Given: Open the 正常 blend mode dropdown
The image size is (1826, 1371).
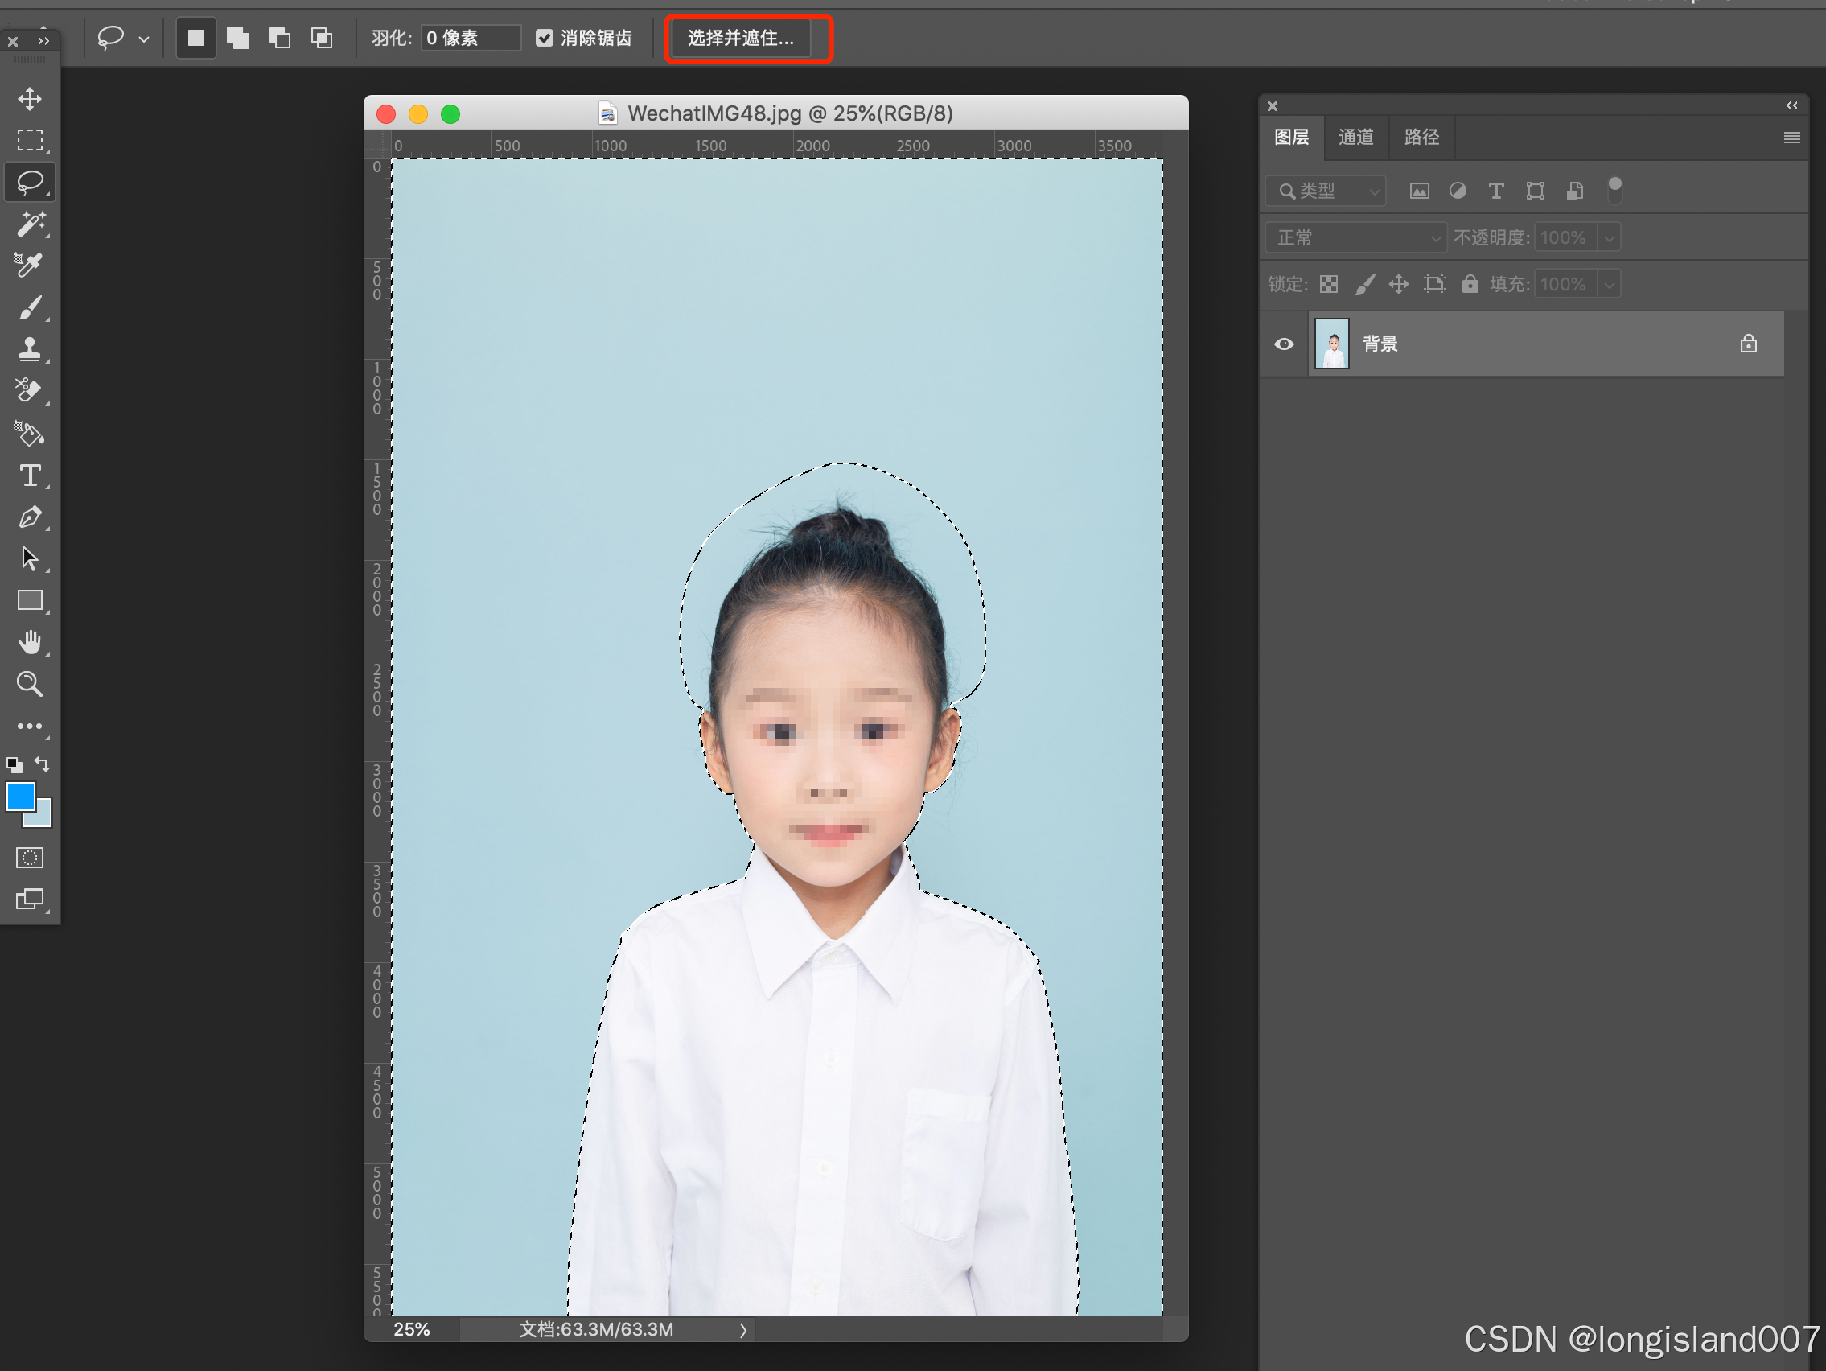Looking at the screenshot, I should (1355, 238).
